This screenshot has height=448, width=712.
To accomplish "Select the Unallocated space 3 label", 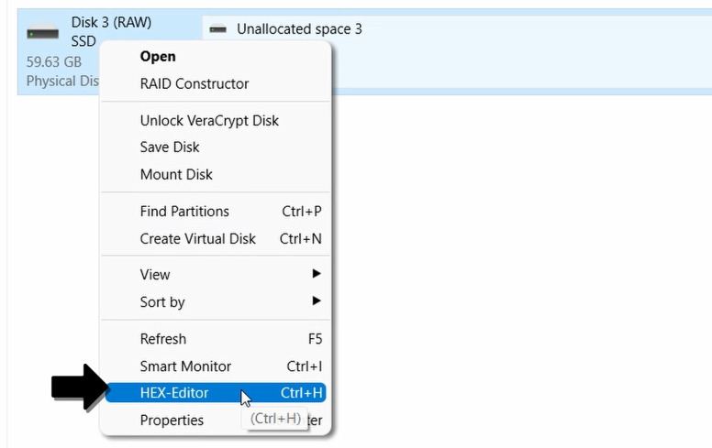I will [299, 29].
